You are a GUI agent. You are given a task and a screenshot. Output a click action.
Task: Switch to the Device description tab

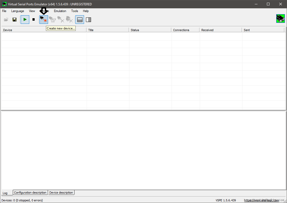pos(61,193)
